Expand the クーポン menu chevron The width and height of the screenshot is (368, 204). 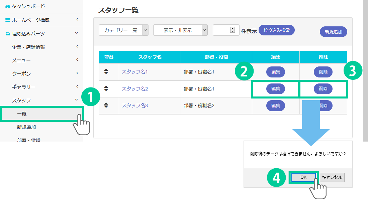coord(77,73)
